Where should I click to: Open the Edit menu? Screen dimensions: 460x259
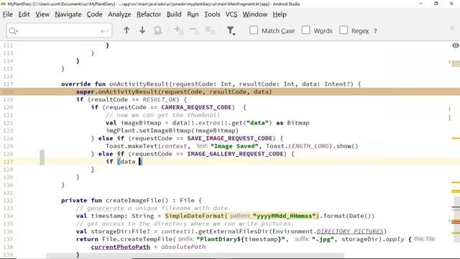click(x=24, y=14)
